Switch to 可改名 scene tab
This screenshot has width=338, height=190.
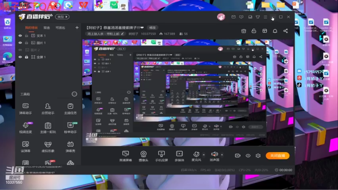click(x=60, y=27)
